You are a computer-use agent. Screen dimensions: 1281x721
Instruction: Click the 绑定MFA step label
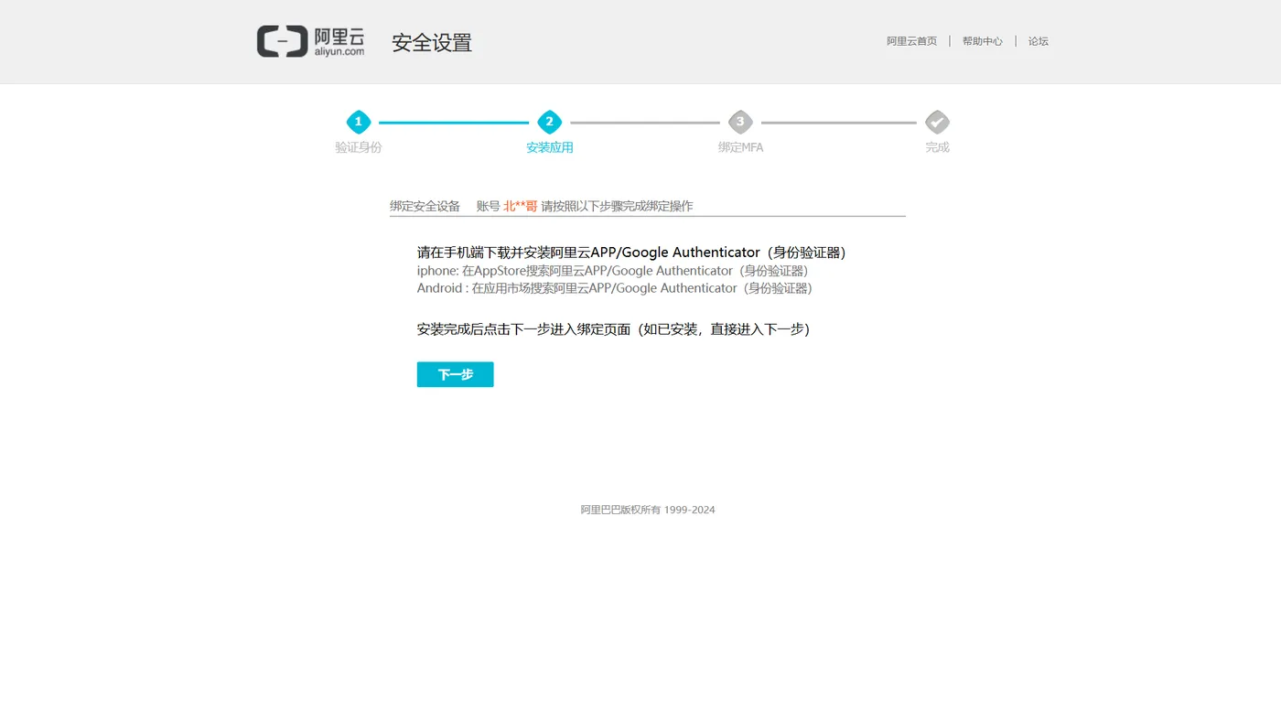[740, 147]
